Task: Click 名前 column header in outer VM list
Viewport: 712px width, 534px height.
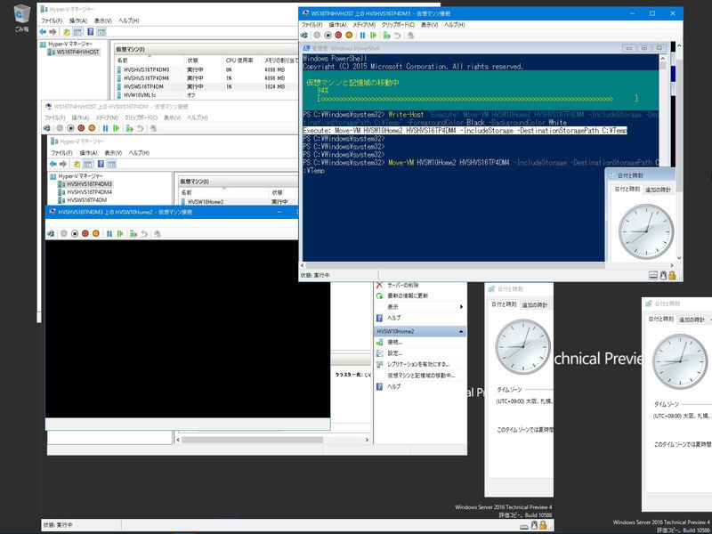Action: [150, 61]
